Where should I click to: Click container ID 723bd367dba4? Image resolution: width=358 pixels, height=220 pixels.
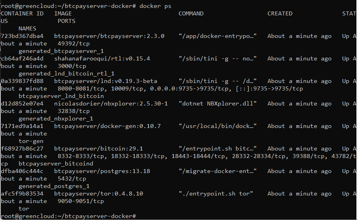[22, 36]
